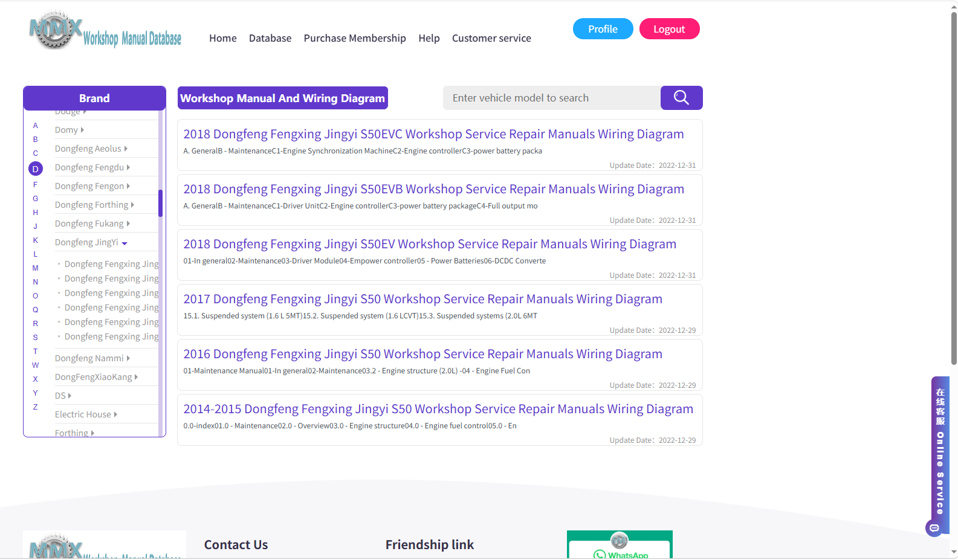Jump to brands starting with J
Screen dimensions: 958x560
(36, 227)
